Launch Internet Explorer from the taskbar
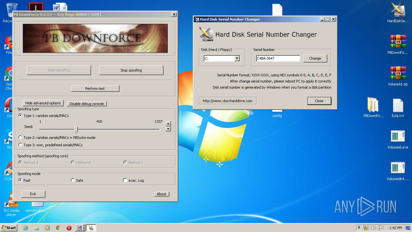 pyautogui.click(x=26, y=228)
